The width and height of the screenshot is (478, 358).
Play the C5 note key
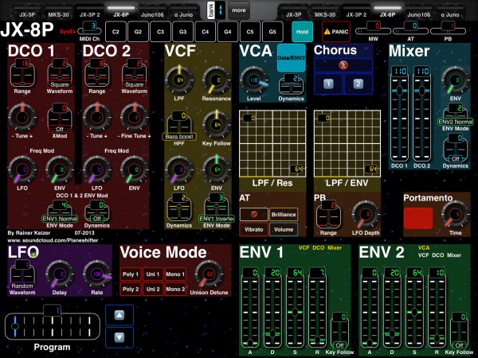coord(250,32)
